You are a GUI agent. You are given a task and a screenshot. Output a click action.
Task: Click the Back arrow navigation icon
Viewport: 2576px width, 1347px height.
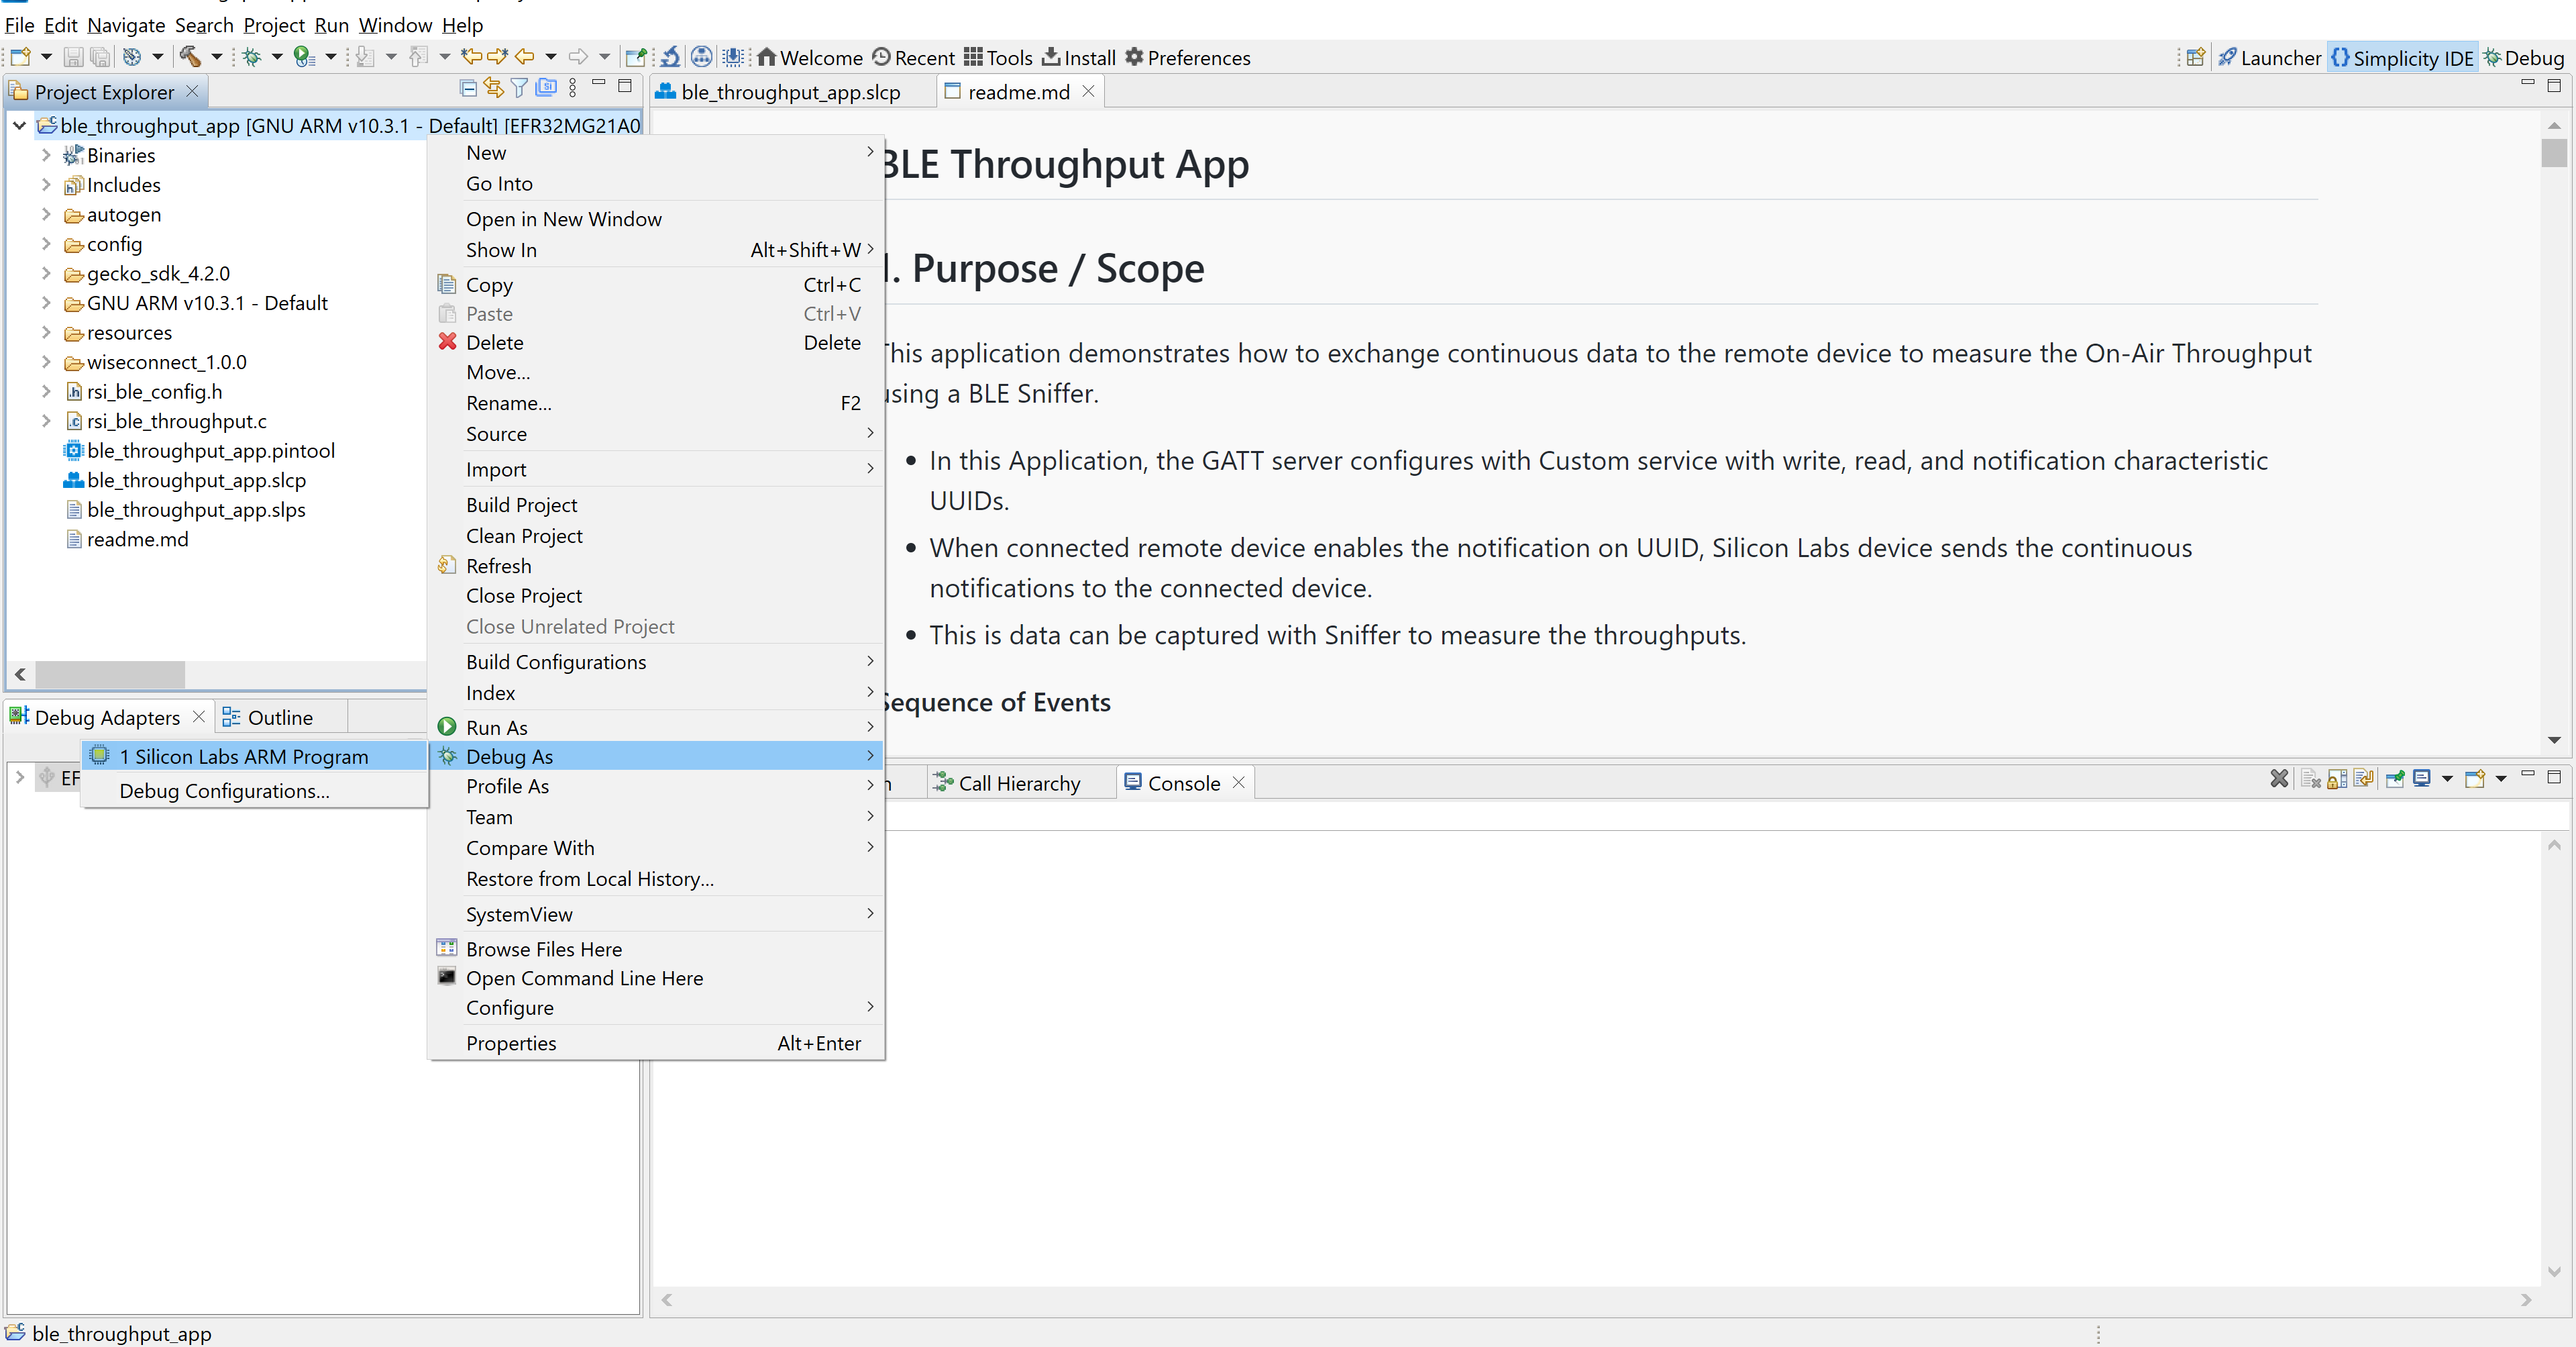(525, 57)
